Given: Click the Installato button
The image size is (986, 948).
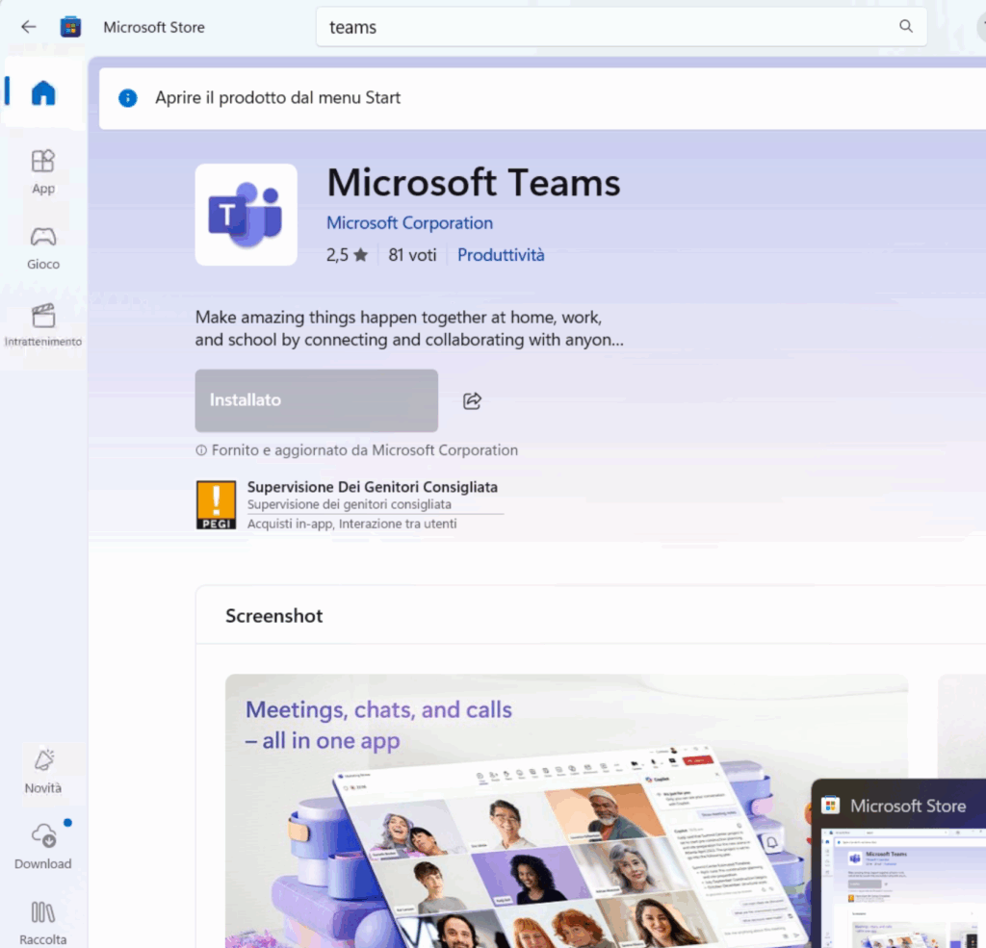Looking at the screenshot, I should [316, 400].
